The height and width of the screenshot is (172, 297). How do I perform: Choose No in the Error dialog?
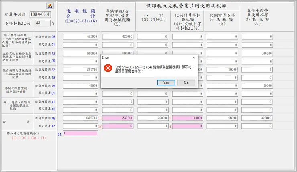186,83
